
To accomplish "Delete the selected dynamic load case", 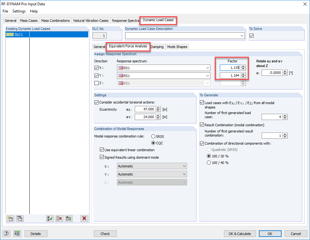I will pyautogui.click(x=84, y=218).
